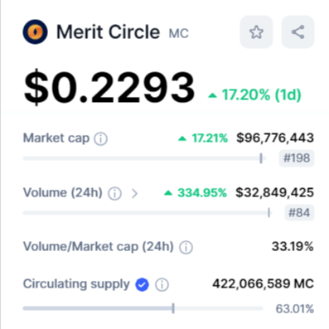Click the market cap rank slider marker
329x329 pixels.
tap(261, 158)
